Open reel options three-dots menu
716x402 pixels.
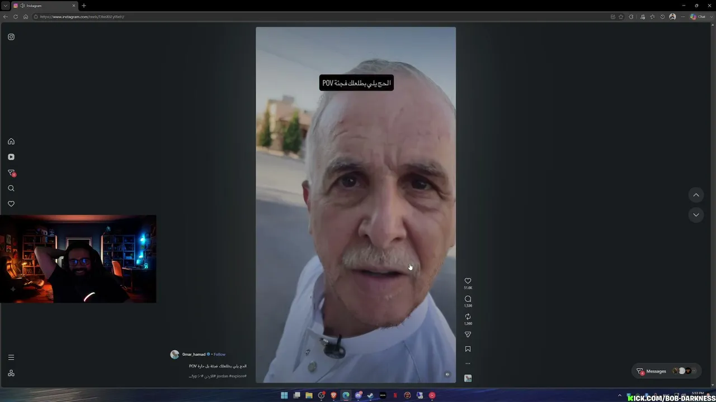point(468,363)
